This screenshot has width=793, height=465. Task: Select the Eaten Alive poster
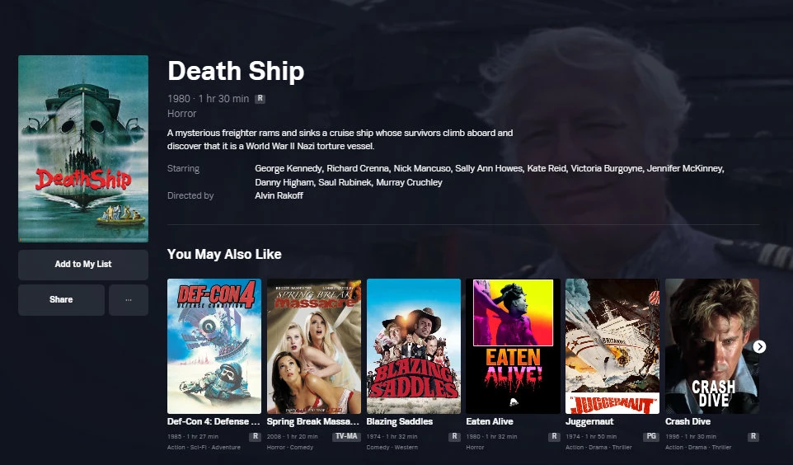pyautogui.click(x=513, y=346)
